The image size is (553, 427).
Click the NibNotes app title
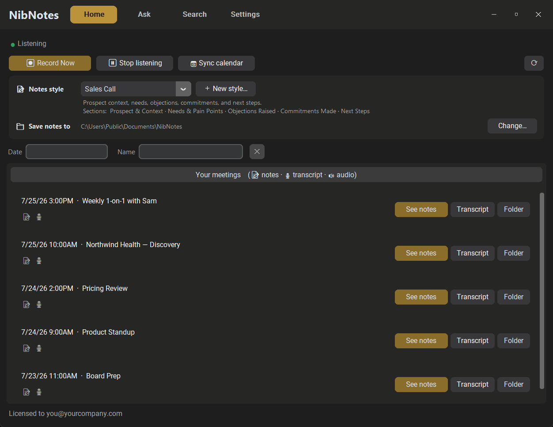tap(34, 15)
